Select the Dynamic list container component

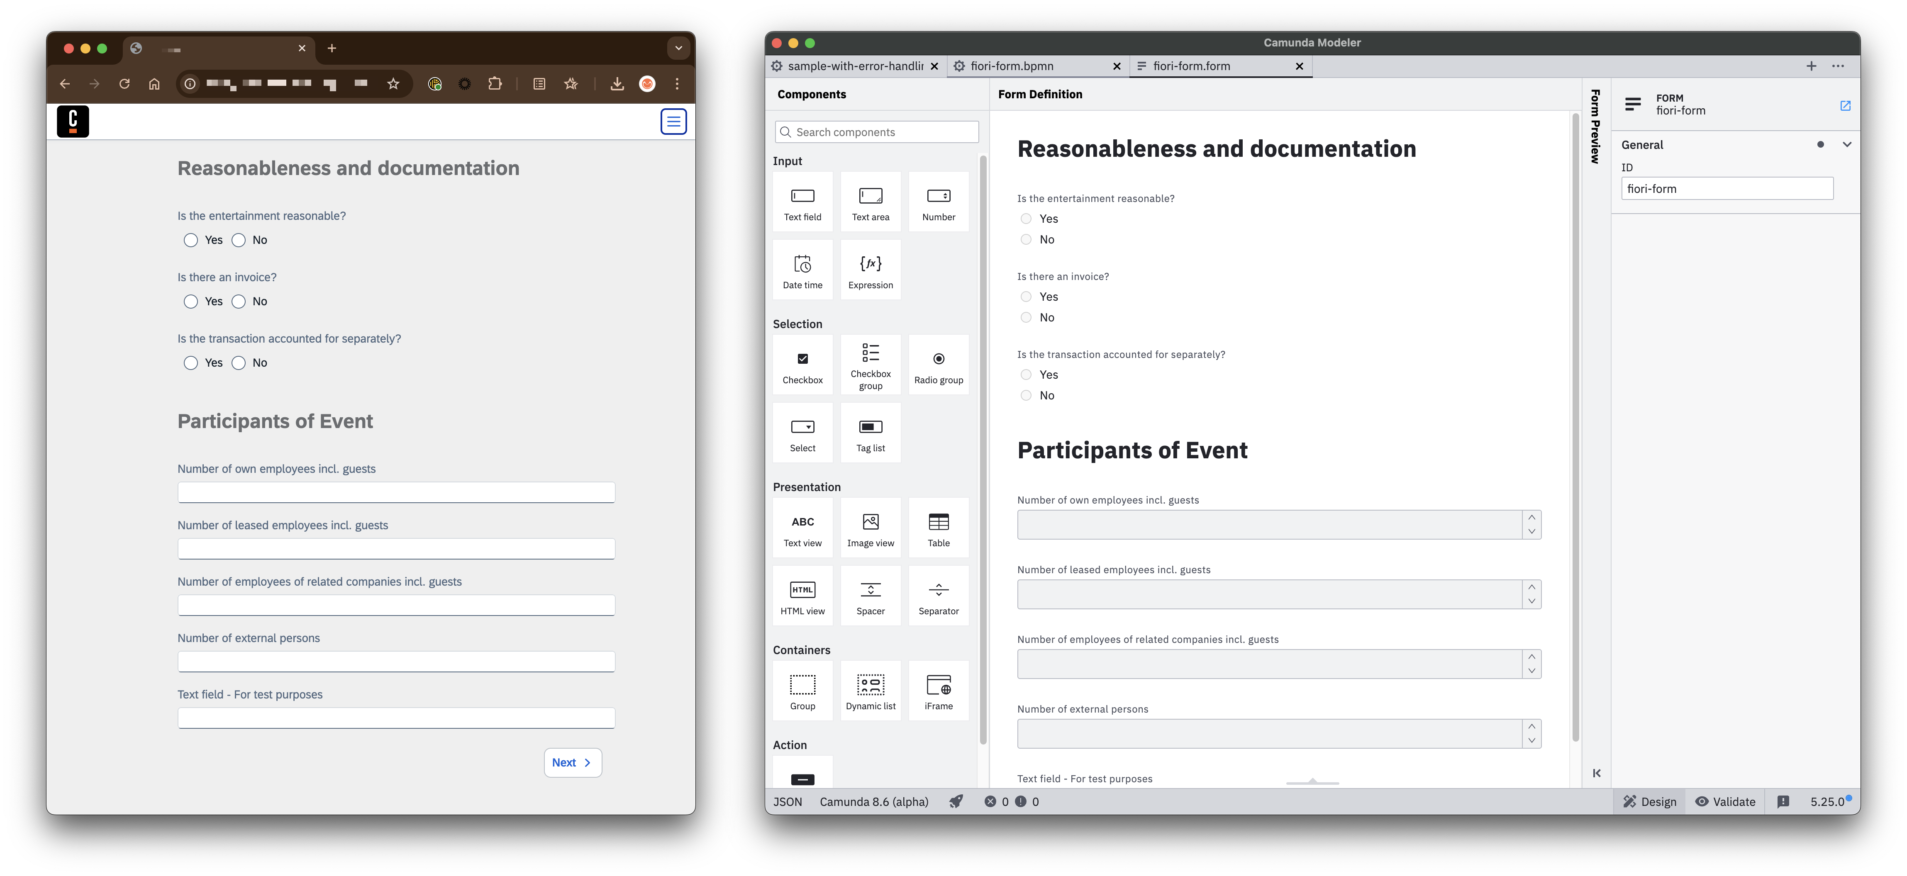pyautogui.click(x=870, y=690)
